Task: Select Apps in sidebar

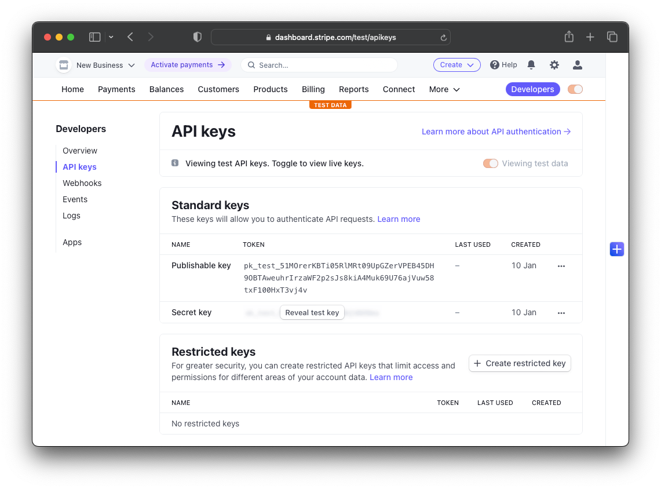Action: click(72, 242)
